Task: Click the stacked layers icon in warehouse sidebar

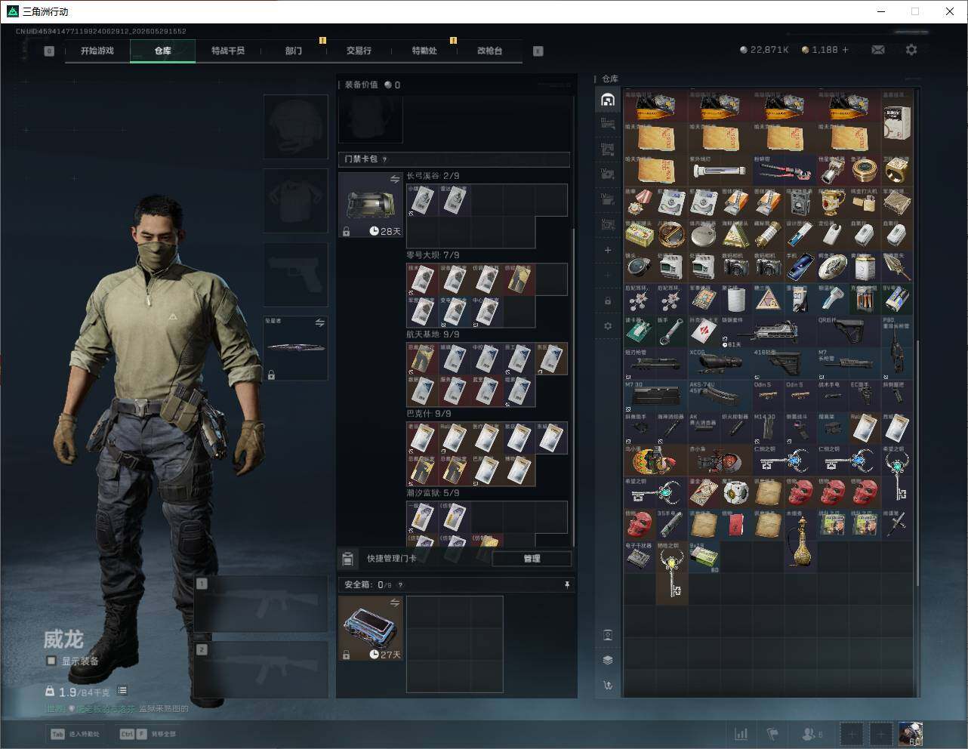Action: 608,660
